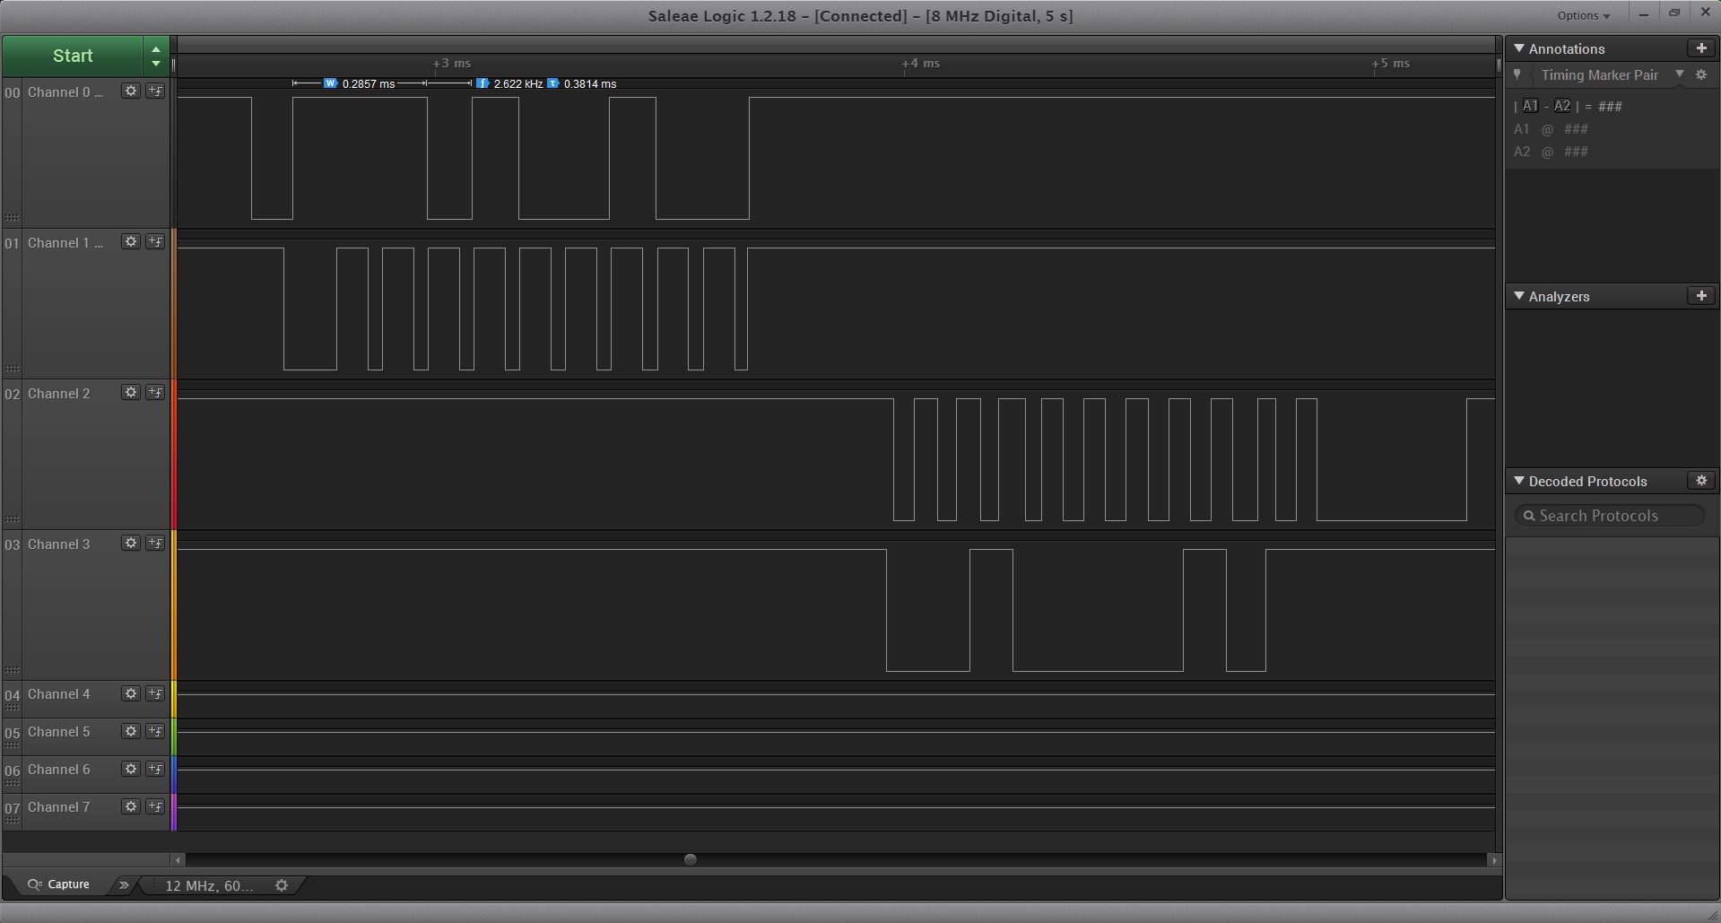Collapse the Decoded Protocols panel

click(1519, 481)
